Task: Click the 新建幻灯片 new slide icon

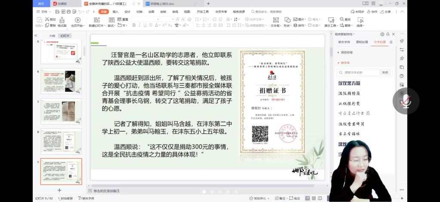Action: (96, 20)
